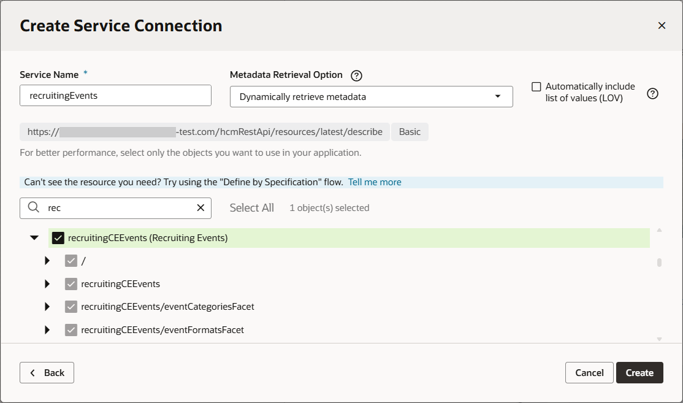Click Select All

[251, 207]
